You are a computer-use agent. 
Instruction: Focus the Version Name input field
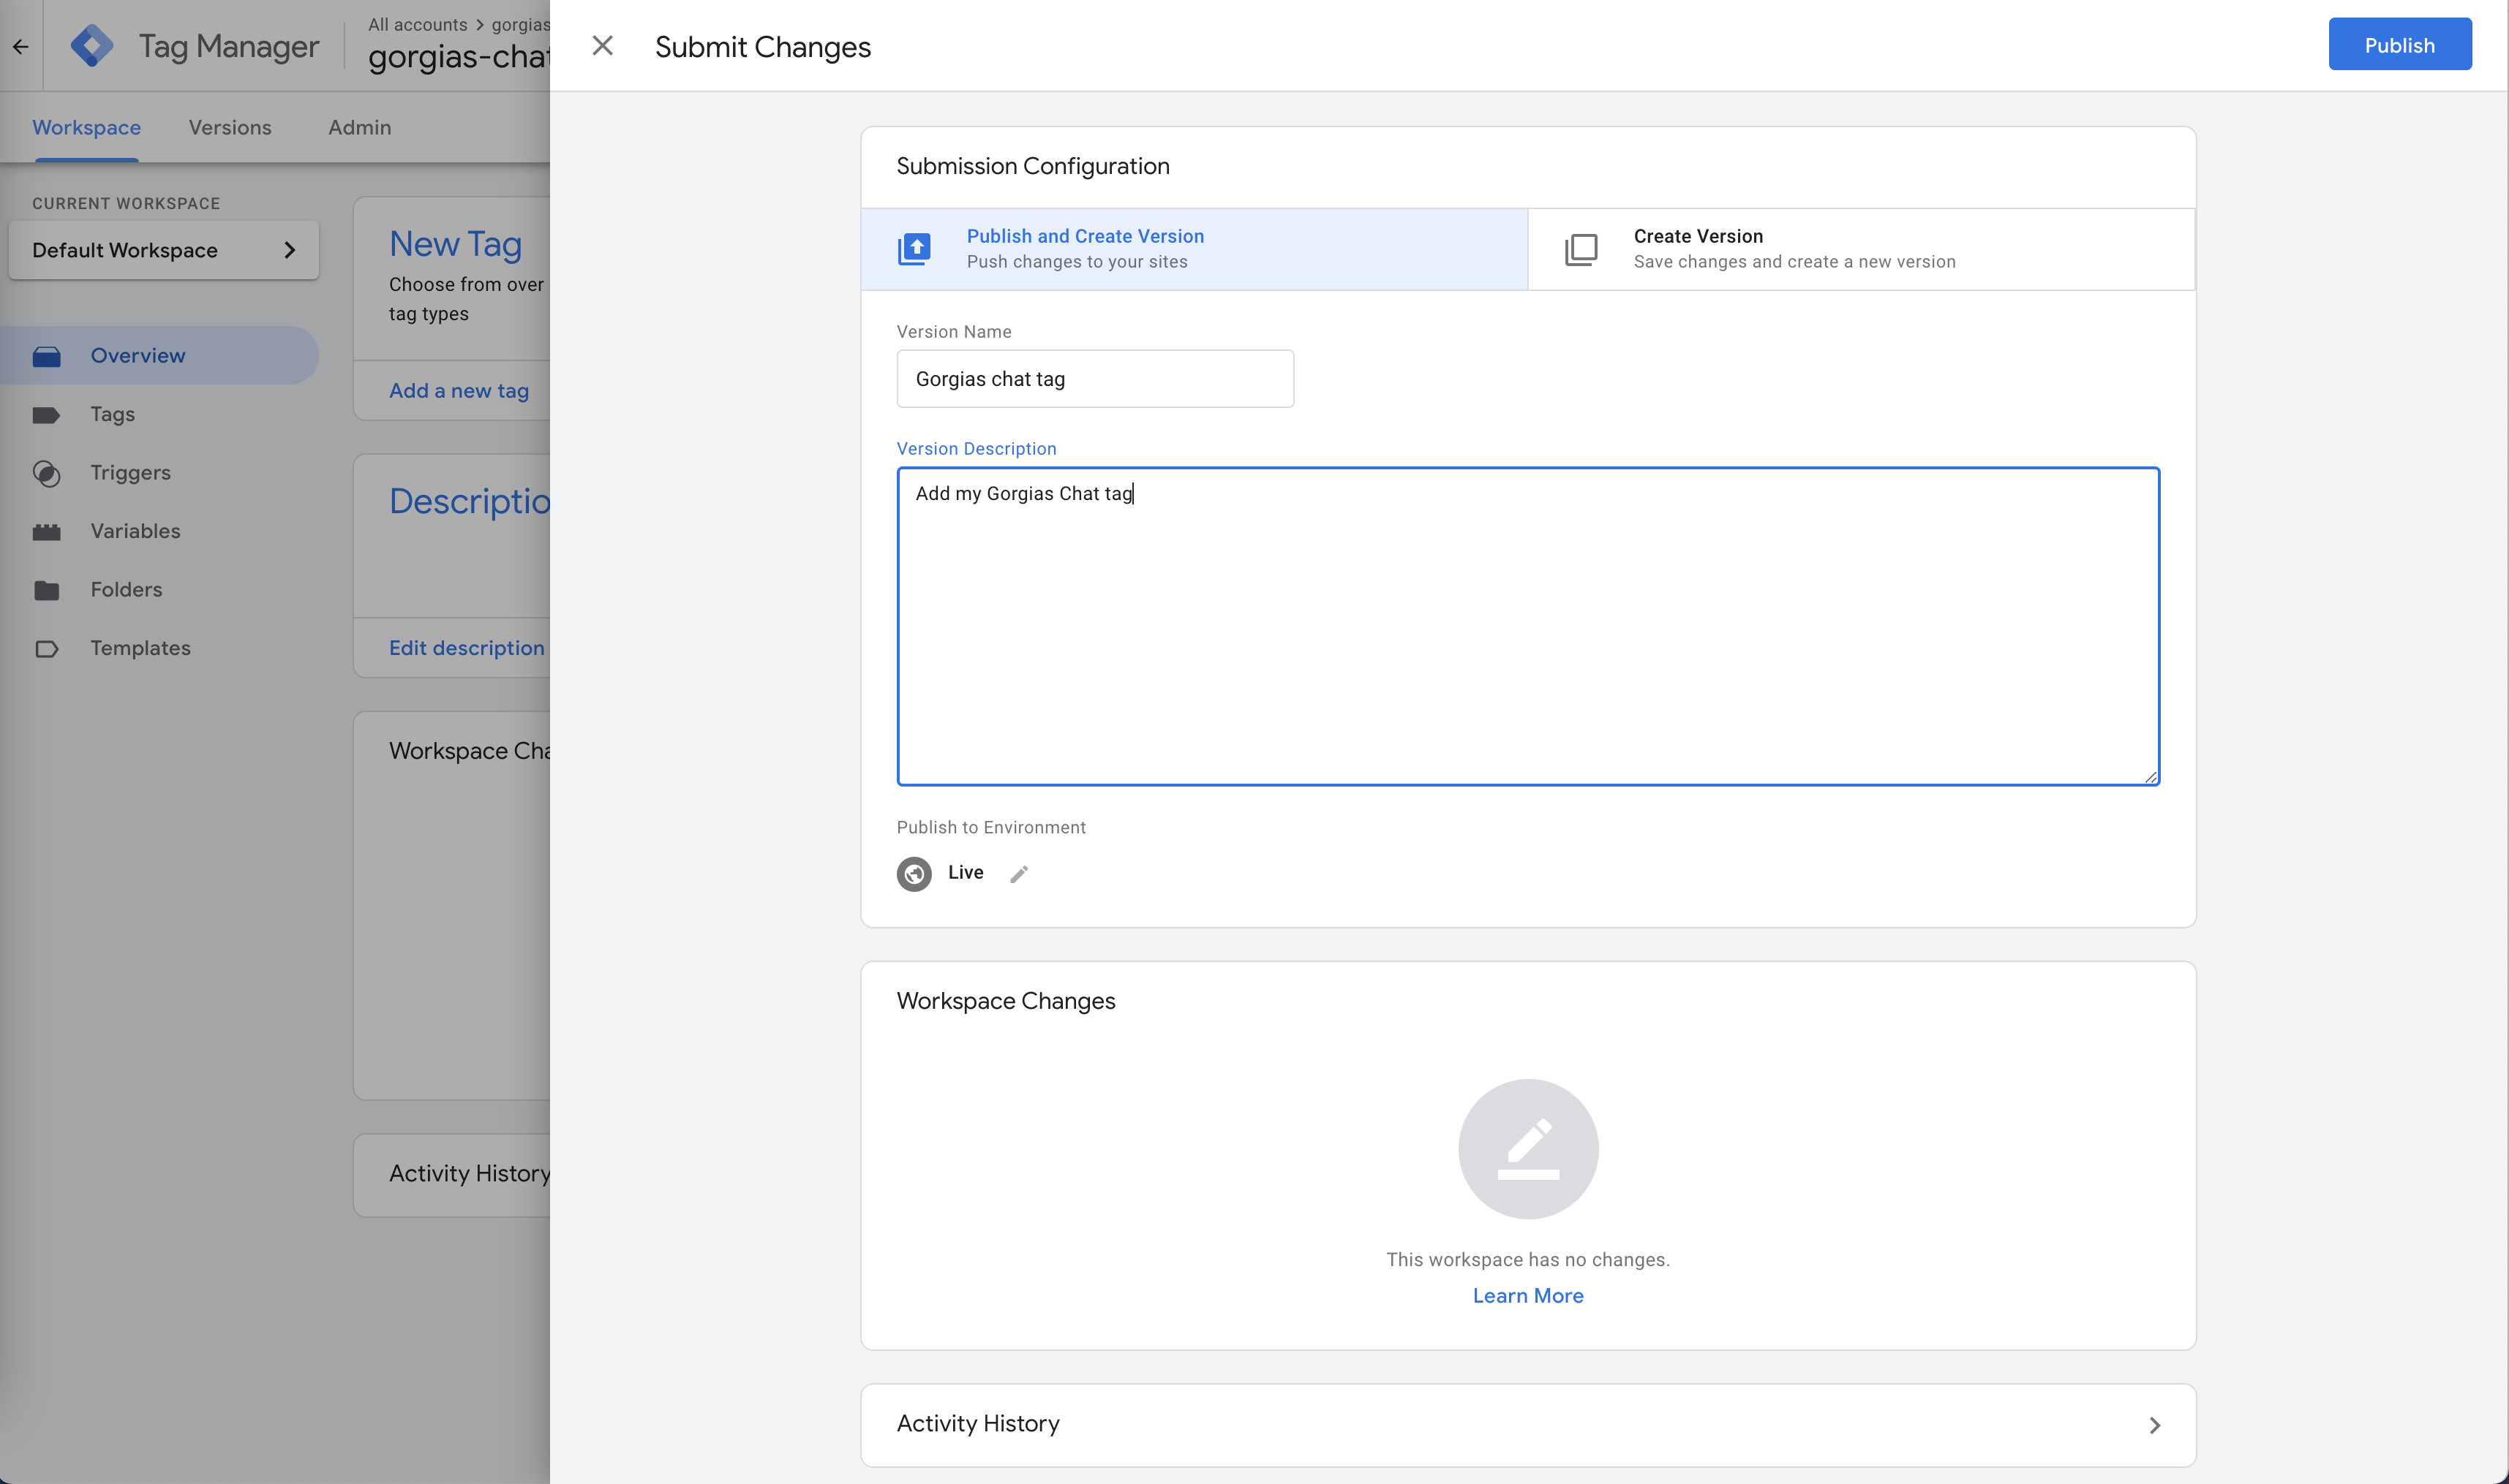pos(1094,379)
